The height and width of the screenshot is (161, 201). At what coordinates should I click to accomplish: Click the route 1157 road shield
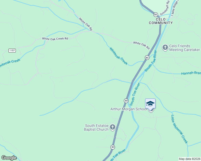(x=12, y=50)
